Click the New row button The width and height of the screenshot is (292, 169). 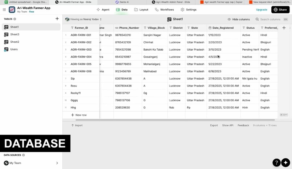[79, 115]
